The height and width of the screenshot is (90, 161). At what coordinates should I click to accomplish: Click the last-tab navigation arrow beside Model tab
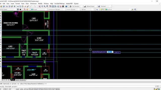click(9, 80)
